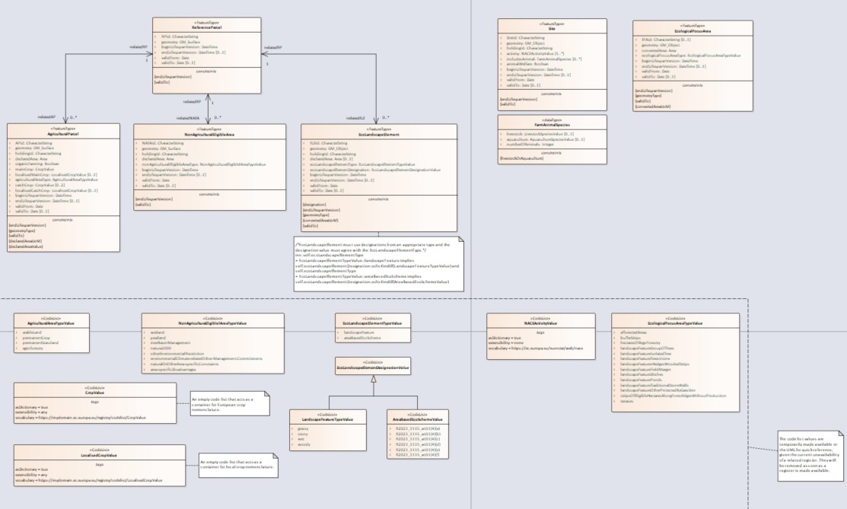Click the aggregation diamond on the EcoLandscapeElement association

tap(374, 119)
